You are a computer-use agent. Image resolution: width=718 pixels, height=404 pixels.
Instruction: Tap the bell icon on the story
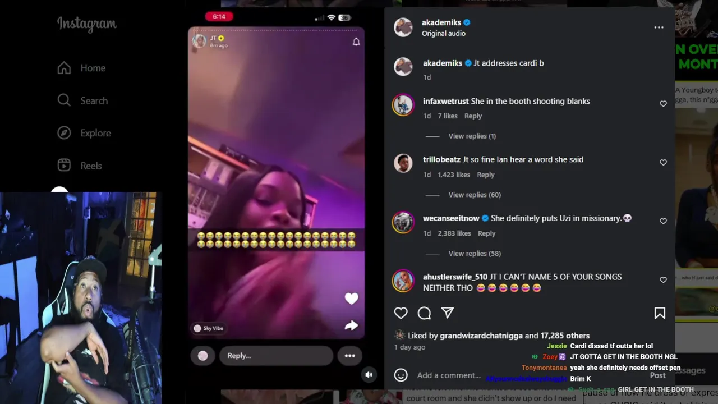(356, 42)
